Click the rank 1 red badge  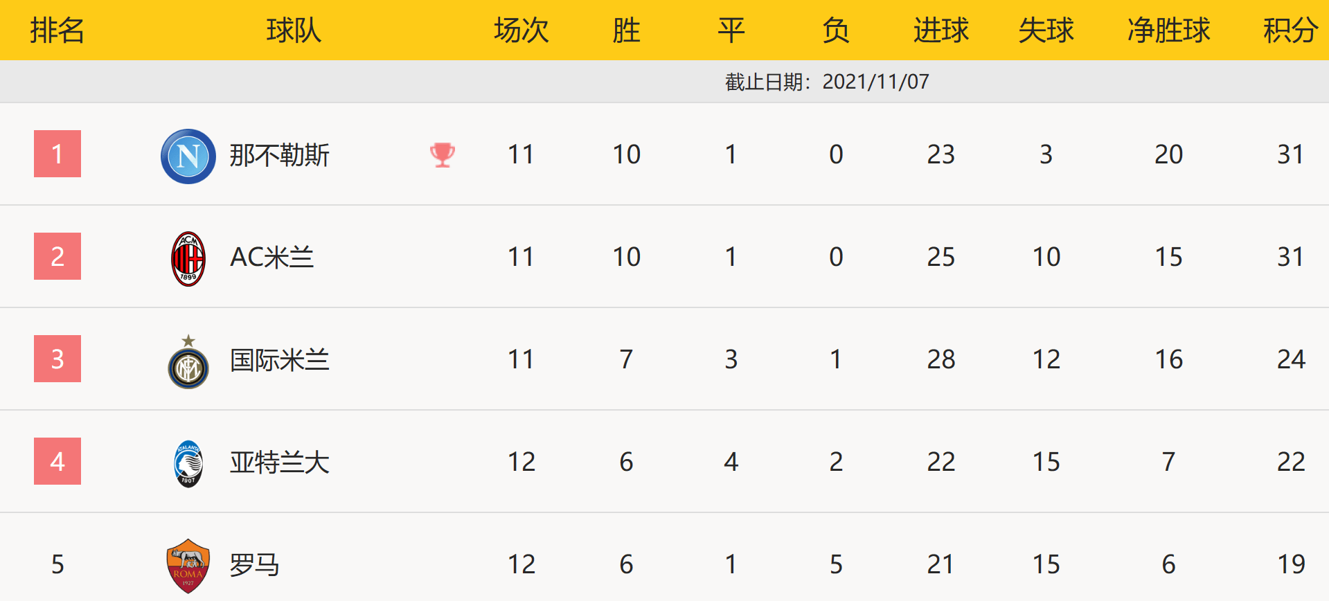[57, 154]
